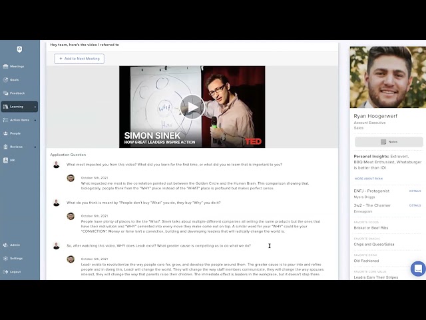Viewport: 426px width, 320px height.
Task: Expand the Learning menu arrow
Action: [x=35, y=107]
